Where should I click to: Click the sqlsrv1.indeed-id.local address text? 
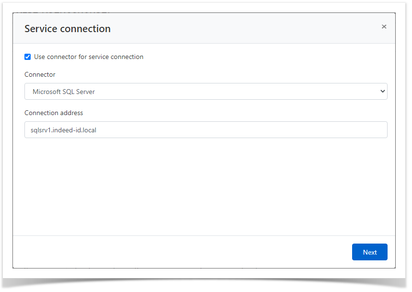(63, 130)
